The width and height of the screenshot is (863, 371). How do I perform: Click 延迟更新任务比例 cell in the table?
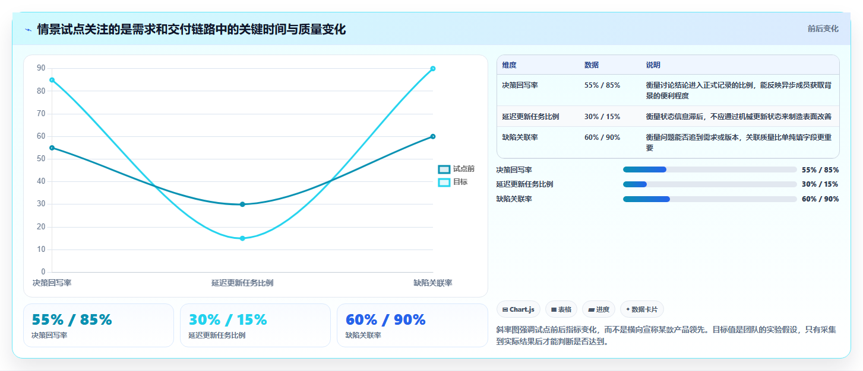[x=530, y=117]
